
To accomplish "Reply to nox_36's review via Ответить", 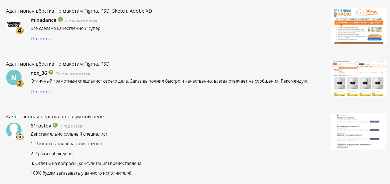I will [x=40, y=91].
